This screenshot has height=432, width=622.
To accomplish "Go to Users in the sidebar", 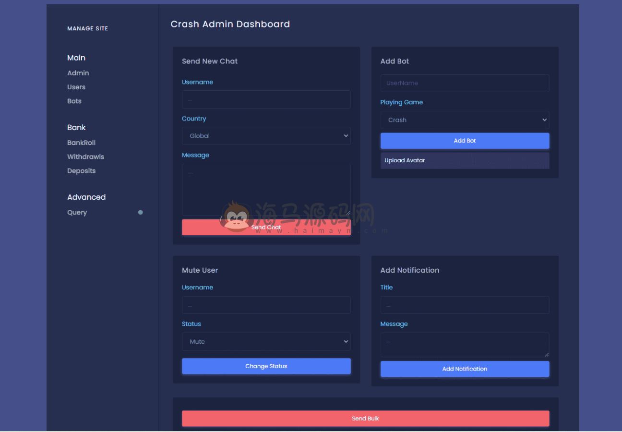I will 76,87.
